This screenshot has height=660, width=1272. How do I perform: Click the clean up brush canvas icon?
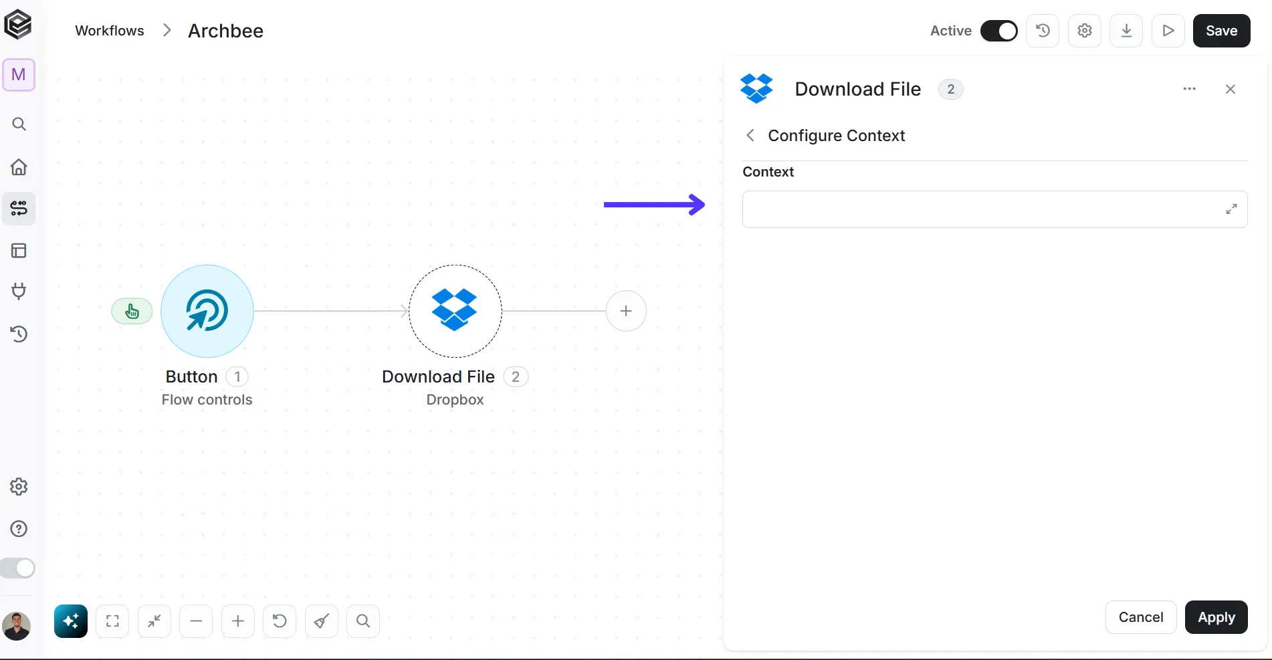322,621
